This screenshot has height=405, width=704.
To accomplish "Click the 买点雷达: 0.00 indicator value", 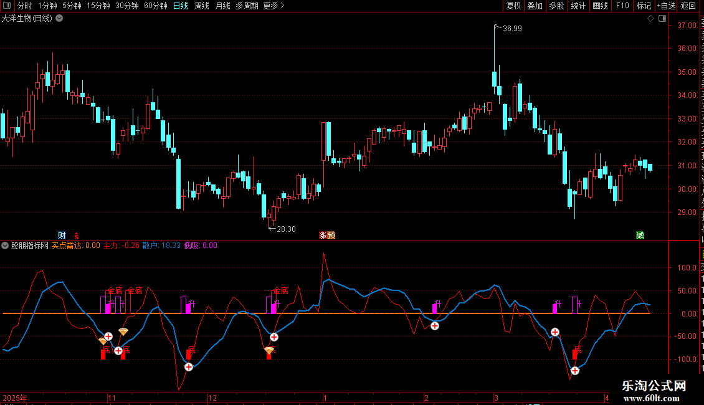I will 76,245.
